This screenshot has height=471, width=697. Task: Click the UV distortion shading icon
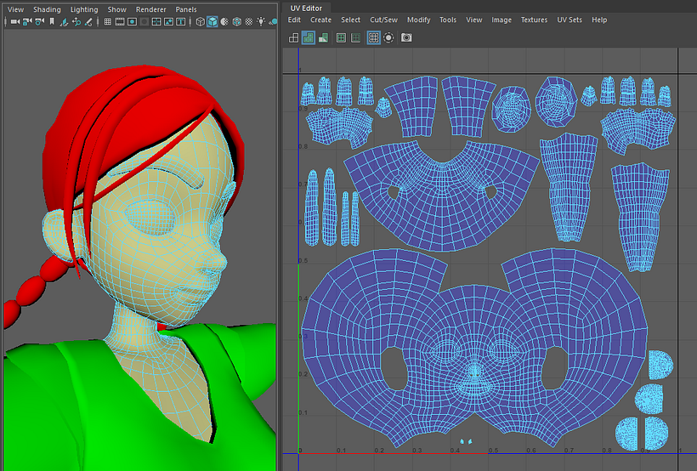323,37
